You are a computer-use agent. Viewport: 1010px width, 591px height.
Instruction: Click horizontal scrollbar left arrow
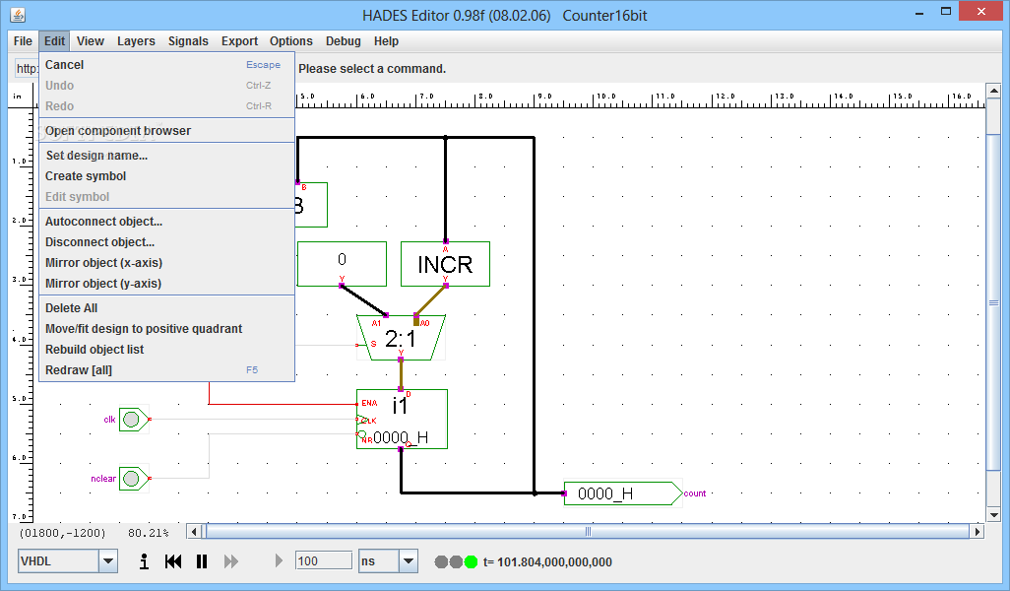point(194,532)
